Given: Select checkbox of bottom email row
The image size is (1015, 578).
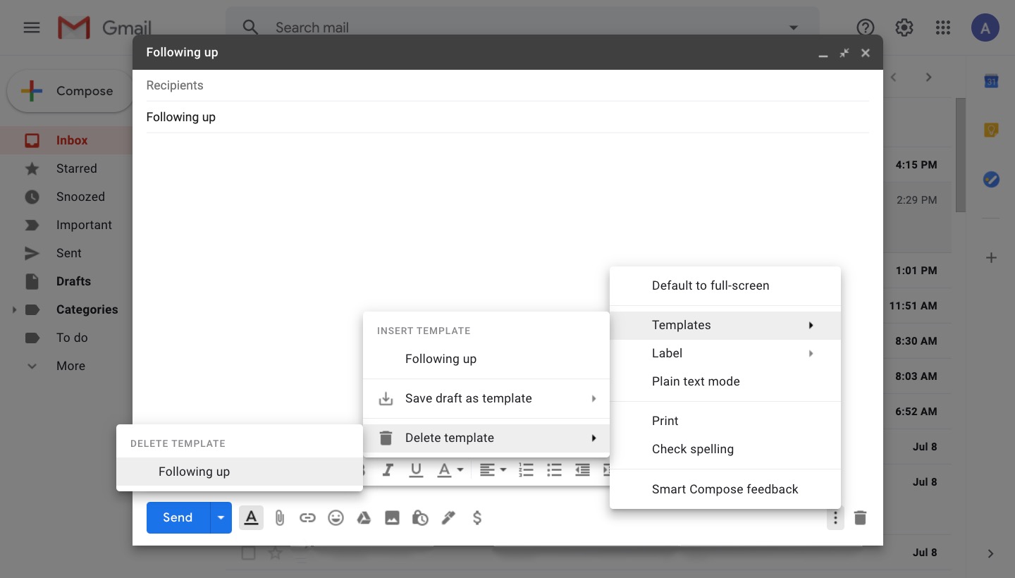Looking at the screenshot, I should coord(248,553).
